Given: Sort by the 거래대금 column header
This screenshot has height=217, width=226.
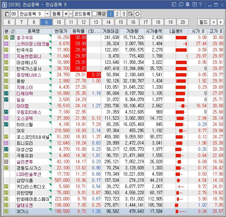Looking at the screenshot, I should 110,31.
